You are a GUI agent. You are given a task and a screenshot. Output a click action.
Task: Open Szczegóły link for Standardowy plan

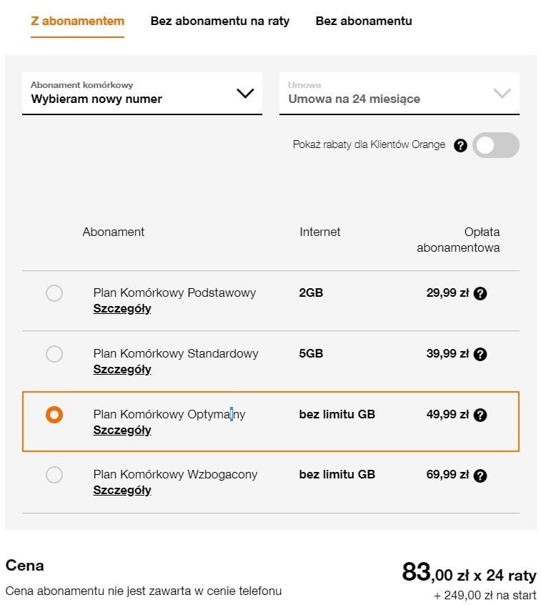tap(122, 369)
